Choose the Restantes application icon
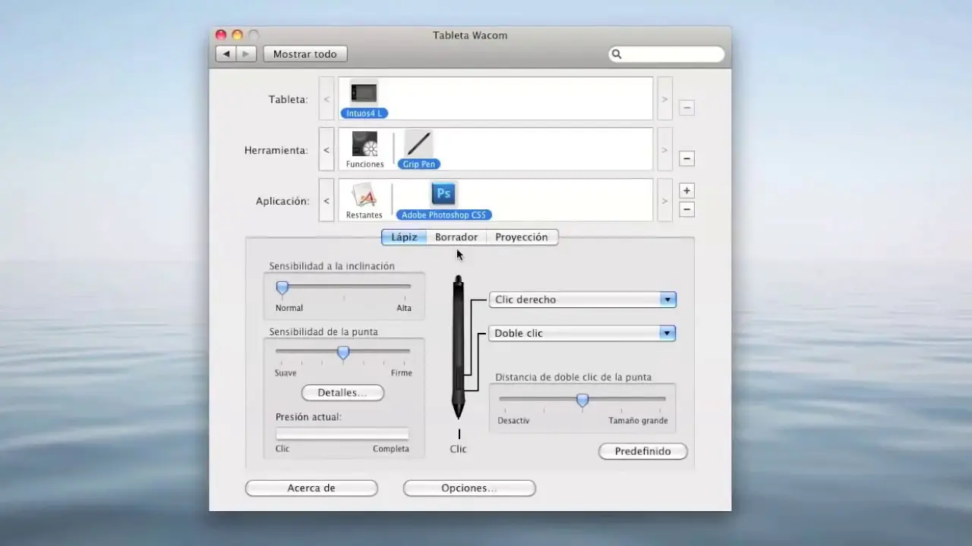Image resolution: width=972 pixels, height=546 pixels. click(364, 196)
